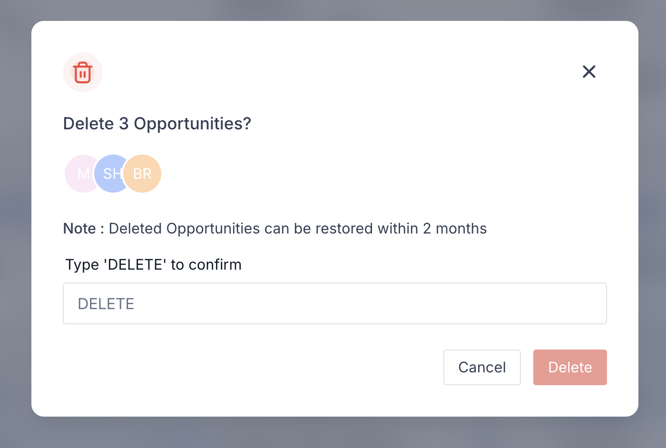Click the orange 'BR' avatar
Viewport: 666px width, 448px height.
(143, 174)
